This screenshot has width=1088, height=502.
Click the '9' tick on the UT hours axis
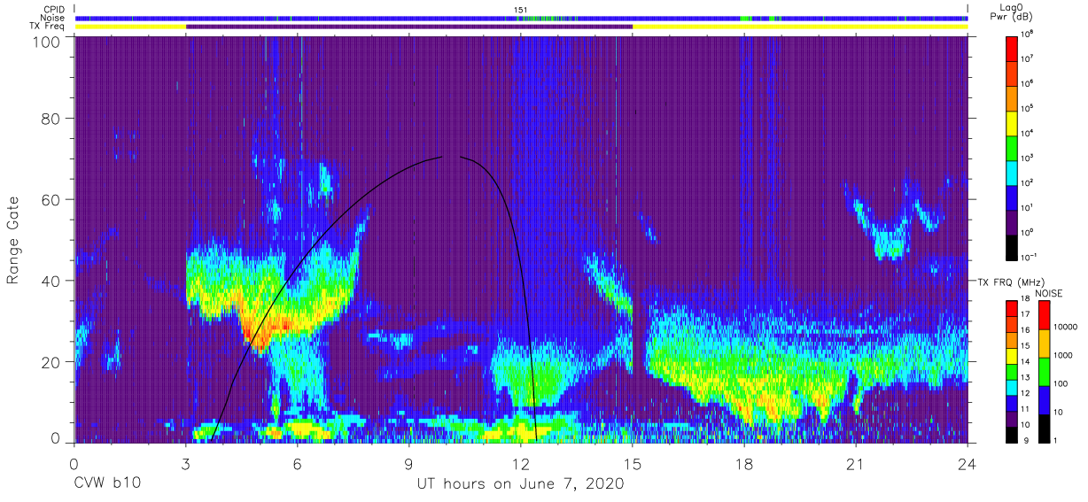(409, 465)
